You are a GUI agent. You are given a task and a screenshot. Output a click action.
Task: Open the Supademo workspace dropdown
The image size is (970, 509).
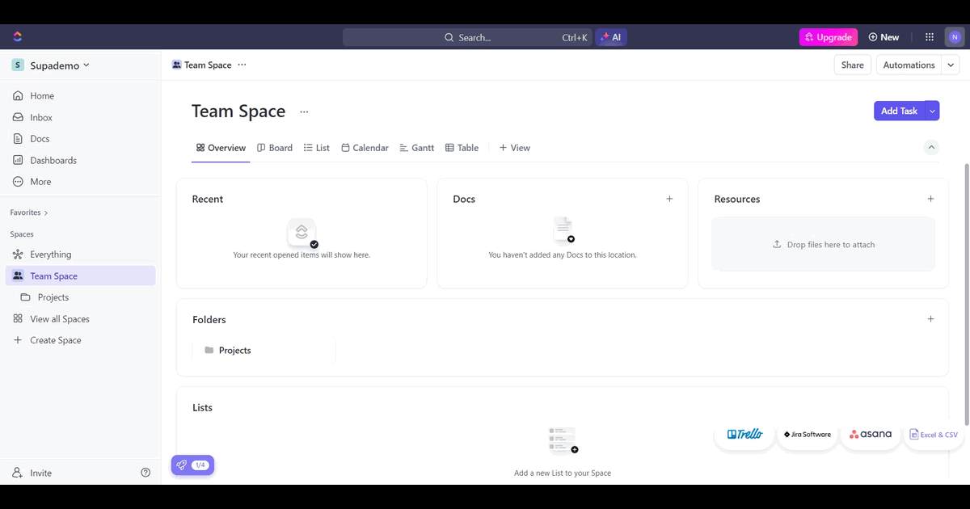tap(51, 65)
